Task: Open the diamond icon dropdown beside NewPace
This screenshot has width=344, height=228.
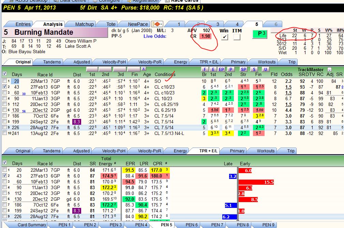Action: [157, 24]
